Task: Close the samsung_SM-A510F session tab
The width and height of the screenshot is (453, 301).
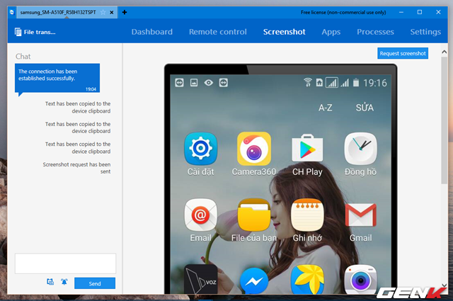Action: pos(112,13)
